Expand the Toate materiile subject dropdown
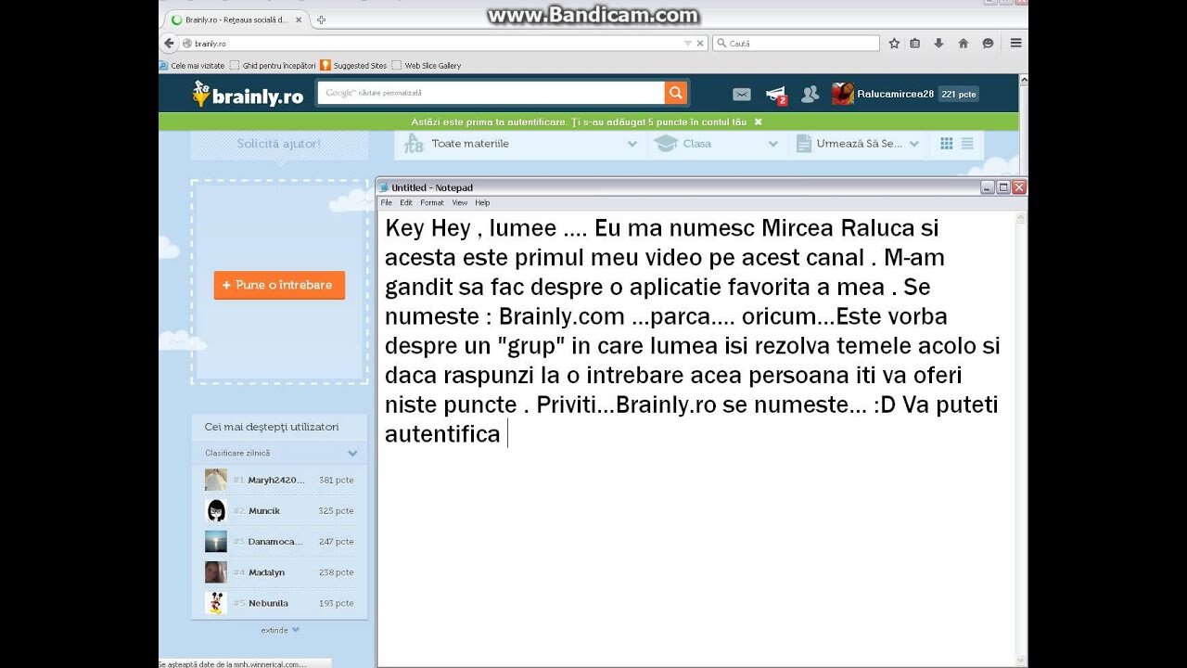Viewport: 1187px width, 668px height. point(520,144)
